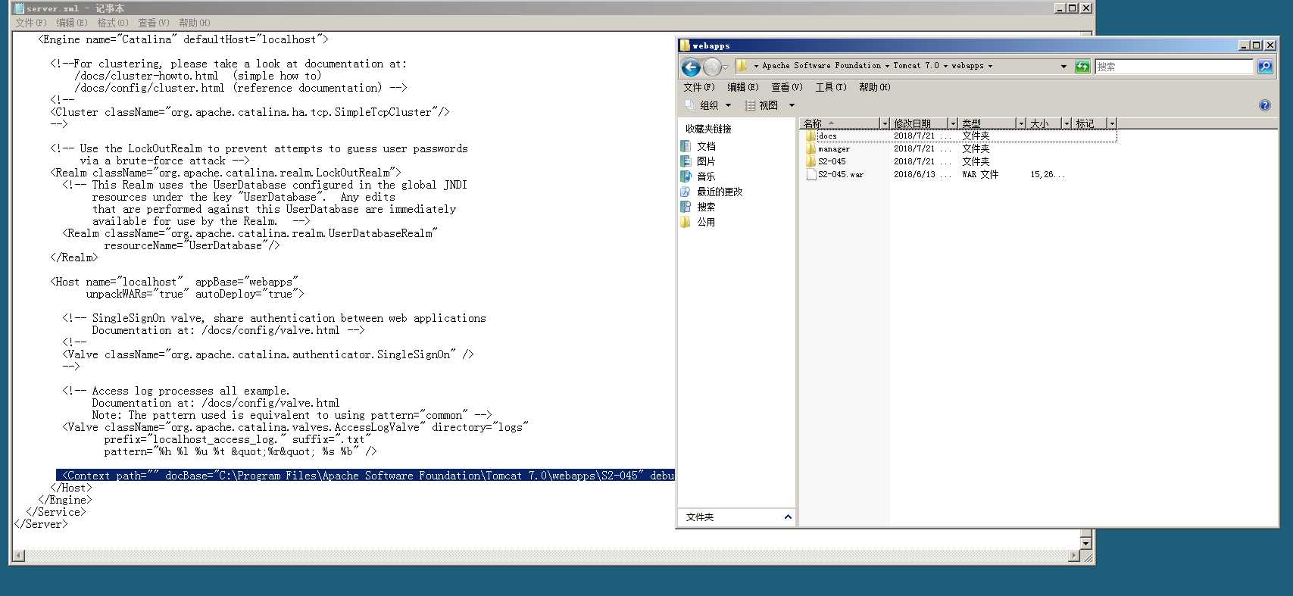Click Notepad horizontal scrollbar left arrow
Viewport: 1293px width, 596px height.
coord(19,556)
